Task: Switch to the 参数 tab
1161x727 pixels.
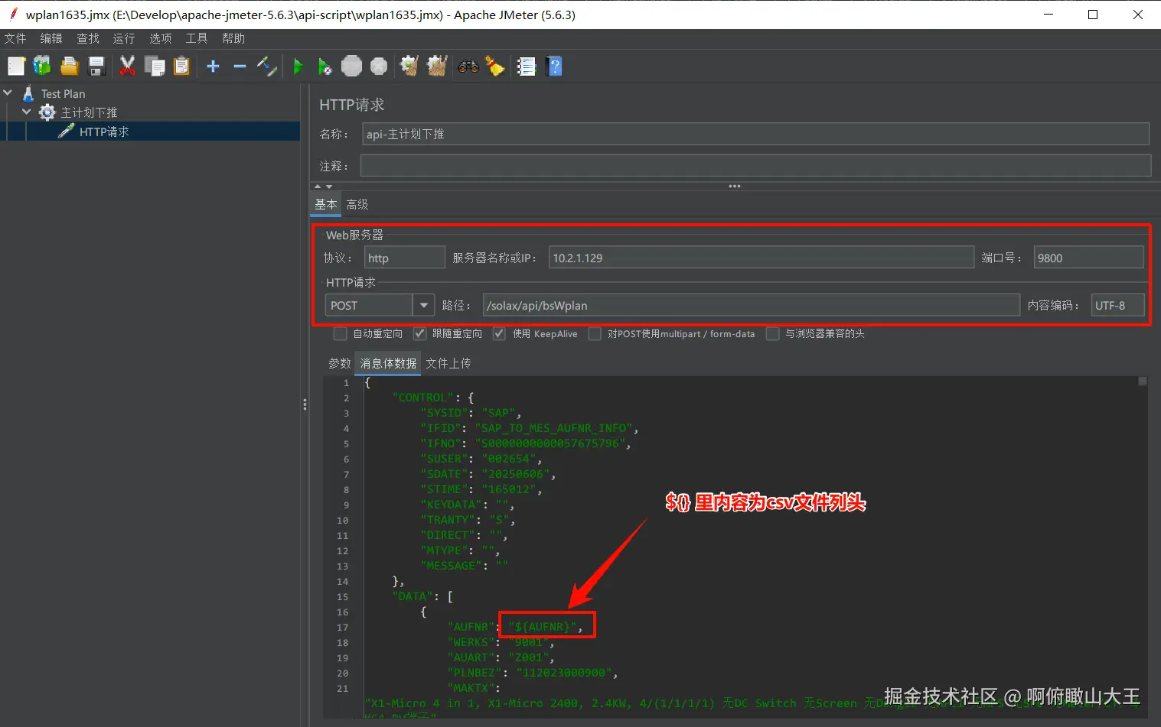Action: tap(340, 363)
